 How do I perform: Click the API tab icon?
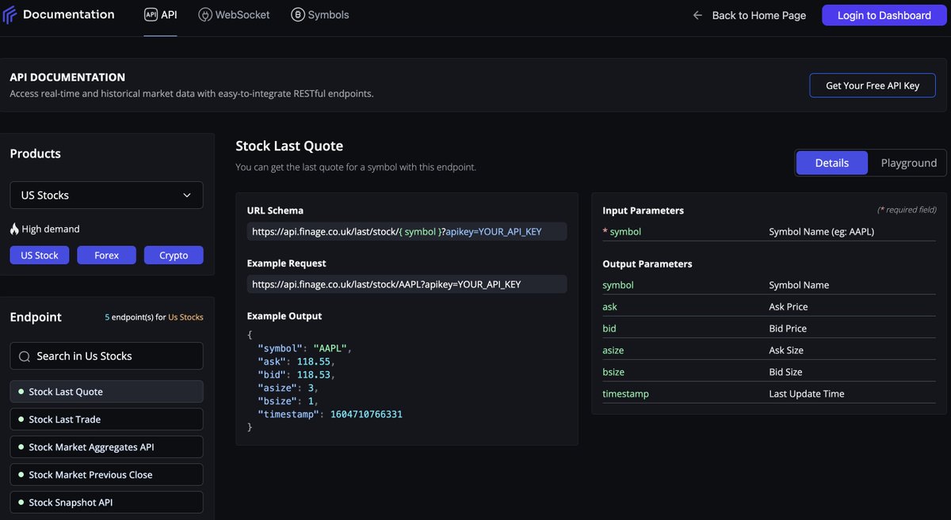pyautogui.click(x=151, y=15)
